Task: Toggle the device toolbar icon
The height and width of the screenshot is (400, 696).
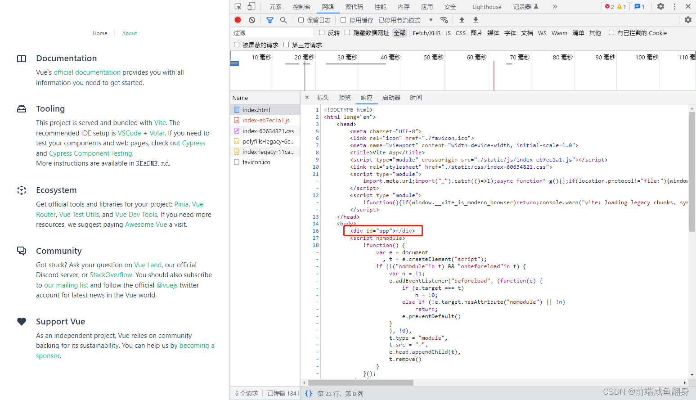Action: [x=251, y=6]
